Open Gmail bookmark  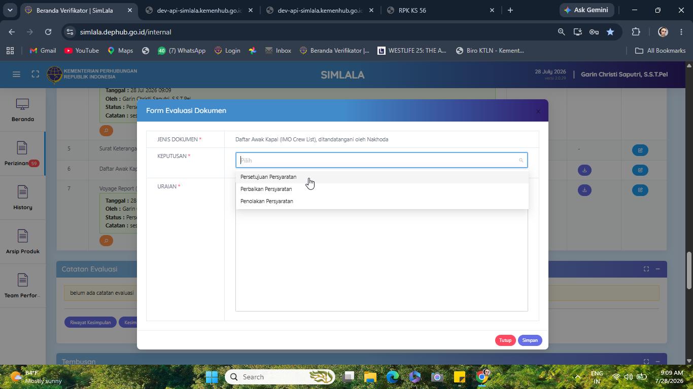[43, 51]
